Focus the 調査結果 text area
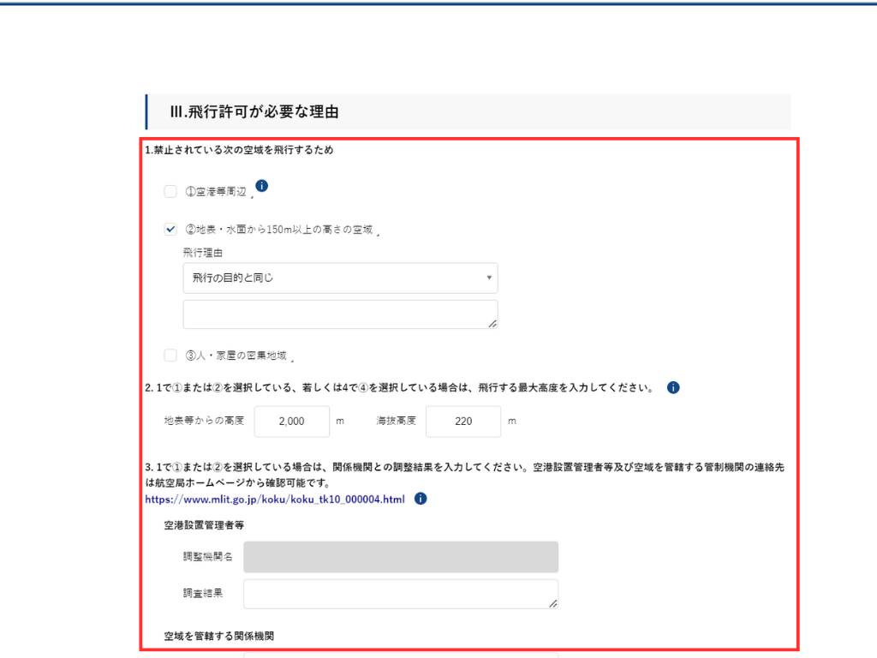 coord(400,594)
